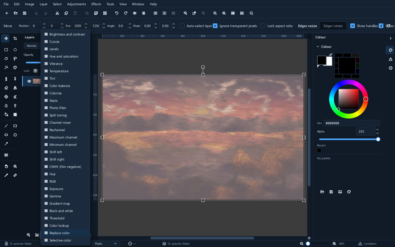
Task: Open the history clock icon in right sidebar
Action: (x=390, y=68)
